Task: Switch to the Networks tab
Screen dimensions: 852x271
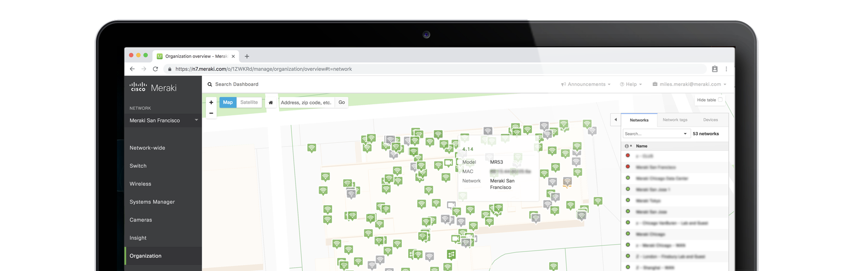Action: pyautogui.click(x=639, y=120)
